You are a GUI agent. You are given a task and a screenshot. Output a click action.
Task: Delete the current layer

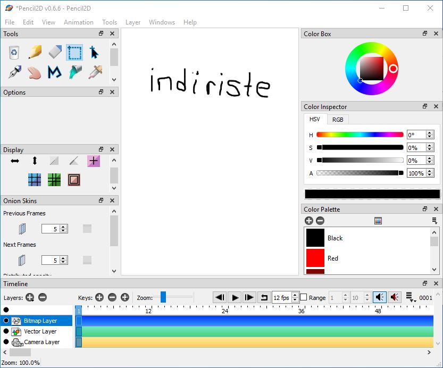43,297
